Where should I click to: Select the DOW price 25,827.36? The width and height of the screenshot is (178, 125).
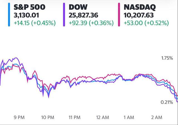83,15
